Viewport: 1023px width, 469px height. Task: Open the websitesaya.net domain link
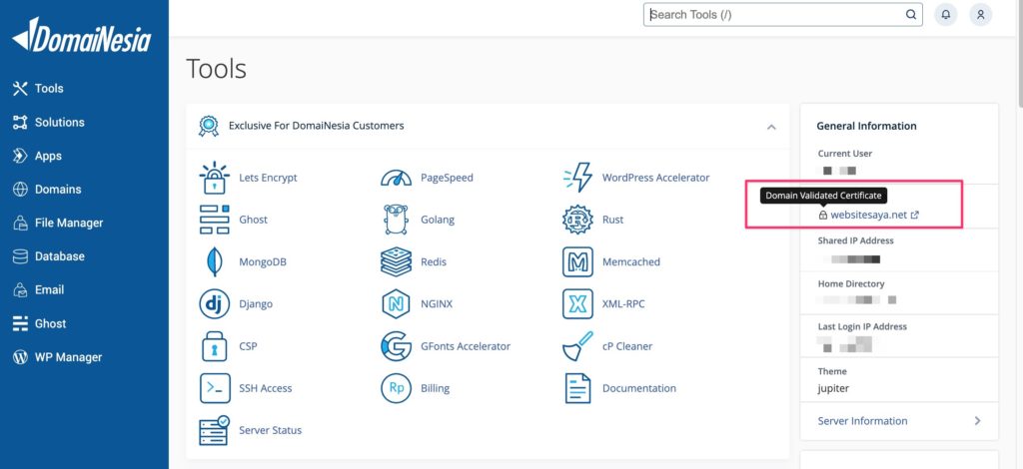(868, 215)
